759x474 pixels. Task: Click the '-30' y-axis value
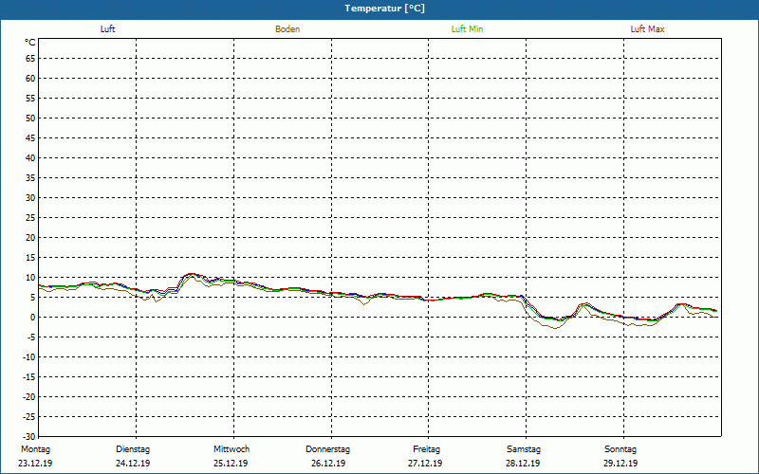(x=29, y=437)
